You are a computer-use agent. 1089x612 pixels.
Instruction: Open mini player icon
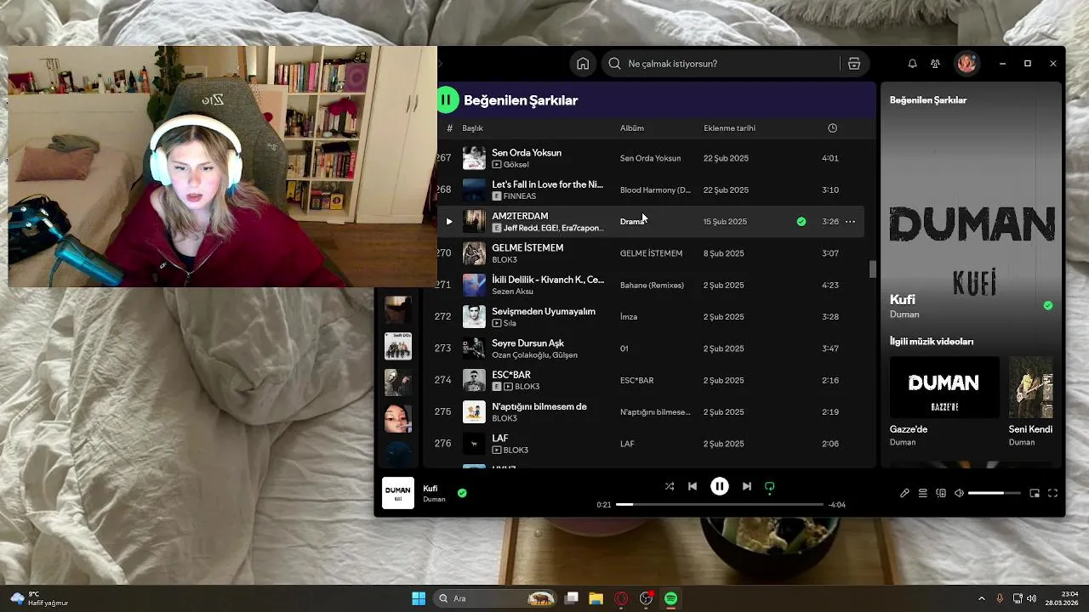click(x=1035, y=493)
